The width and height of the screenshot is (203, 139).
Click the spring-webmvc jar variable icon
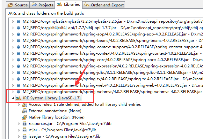pyautogui.click(x=18, y=92)
